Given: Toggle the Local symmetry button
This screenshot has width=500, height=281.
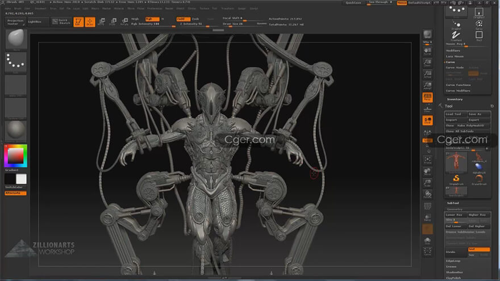Looking at the screenshot, I should [427, 120].
